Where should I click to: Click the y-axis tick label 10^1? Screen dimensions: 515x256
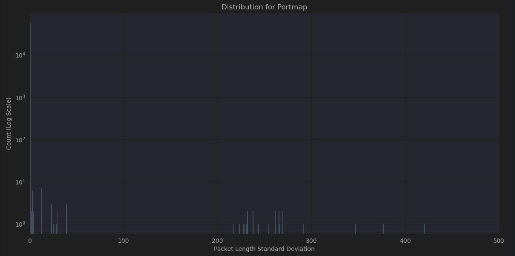tap(20, 182)
